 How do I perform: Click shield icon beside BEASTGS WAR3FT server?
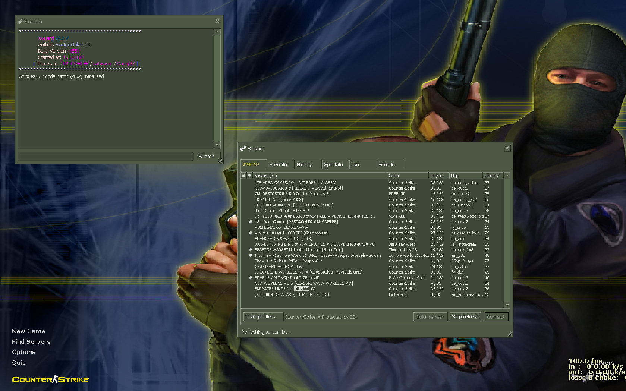(x=250, y=250)
